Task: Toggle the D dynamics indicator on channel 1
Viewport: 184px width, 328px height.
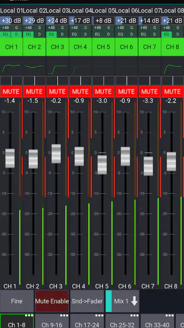Action: click(16, 34)
